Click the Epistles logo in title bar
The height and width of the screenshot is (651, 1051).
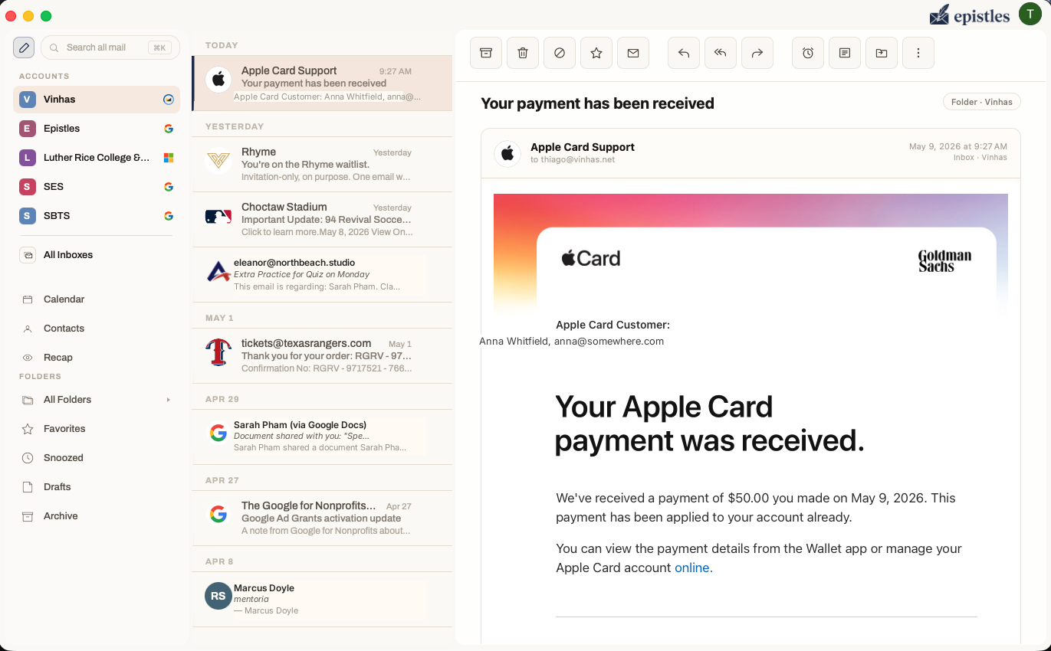click(969, 15)
